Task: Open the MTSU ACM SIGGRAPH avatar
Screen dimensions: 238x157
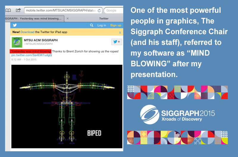Action: (x=17, y=42)
